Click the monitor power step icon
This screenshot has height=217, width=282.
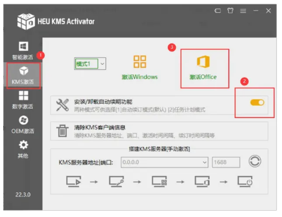245,181
